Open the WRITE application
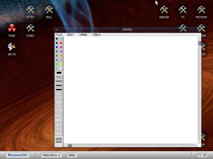This screenshot has height=159, width=213. pos(11,49)
